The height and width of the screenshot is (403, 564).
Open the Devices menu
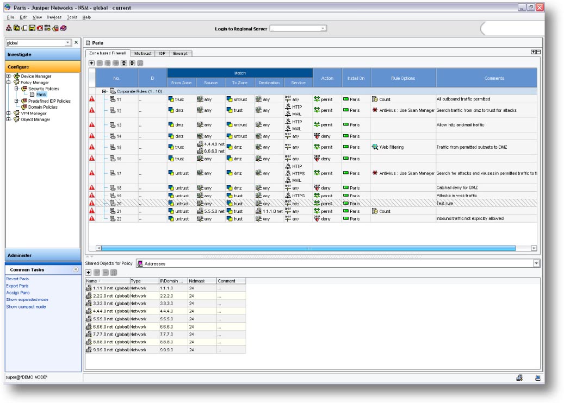pos(54,17)
